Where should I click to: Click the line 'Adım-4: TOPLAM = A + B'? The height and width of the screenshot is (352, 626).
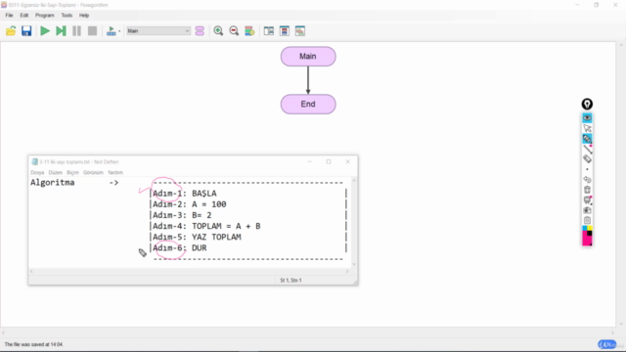coord(206,226)
